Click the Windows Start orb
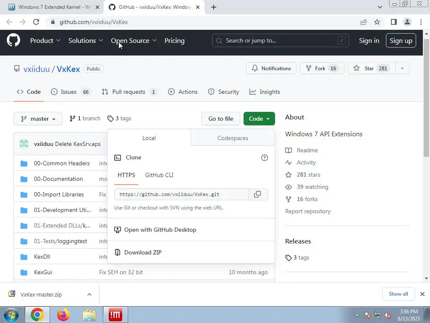Image resolution: width=430 pixels, height=323 pixels. [x=11, y=315]
